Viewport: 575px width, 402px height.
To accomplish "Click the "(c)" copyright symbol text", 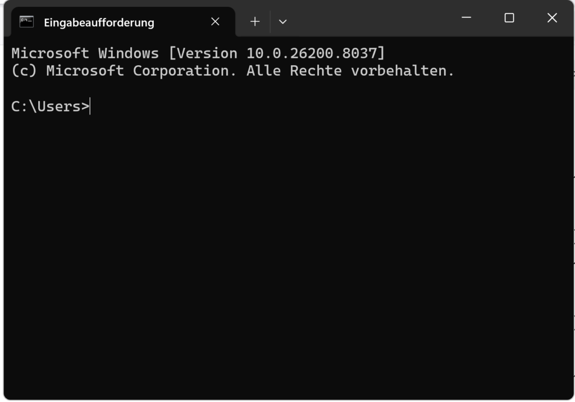I will pyautogui.click(x=24, y=71).
